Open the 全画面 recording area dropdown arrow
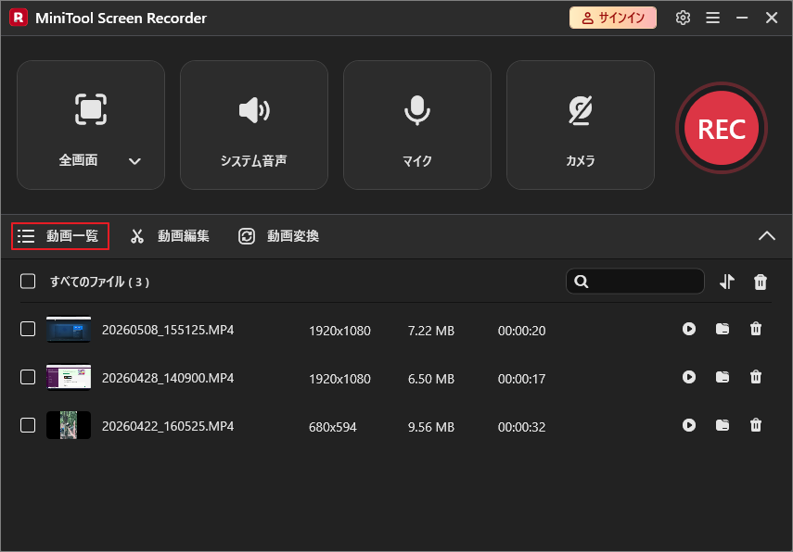Image resolution: width=793 pixels, height=552 pixels. (134, 161)
